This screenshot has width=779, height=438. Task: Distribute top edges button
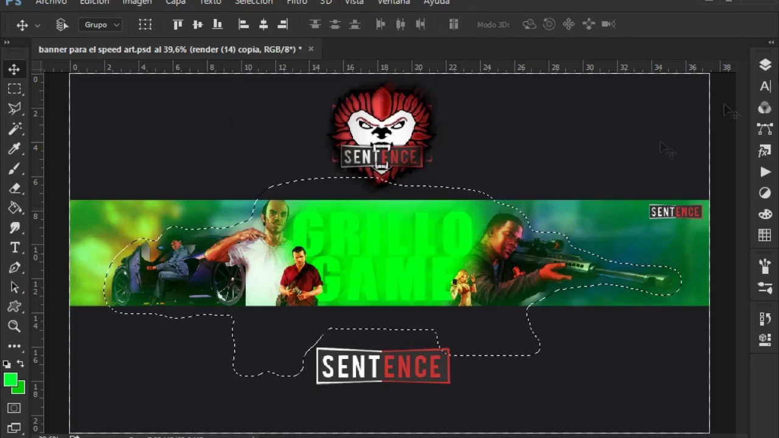coord(315,24)
